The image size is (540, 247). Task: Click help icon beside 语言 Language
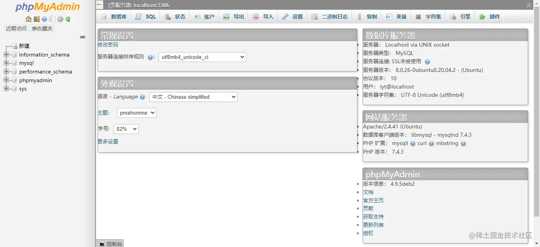tap(142, 97)
